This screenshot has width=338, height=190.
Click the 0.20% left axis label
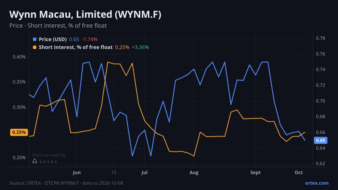click(19, 157)
